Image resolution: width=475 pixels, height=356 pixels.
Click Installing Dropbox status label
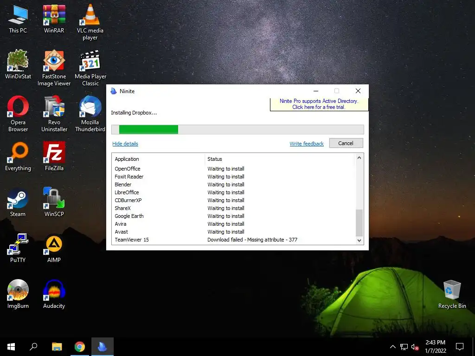tap(134, 113)
